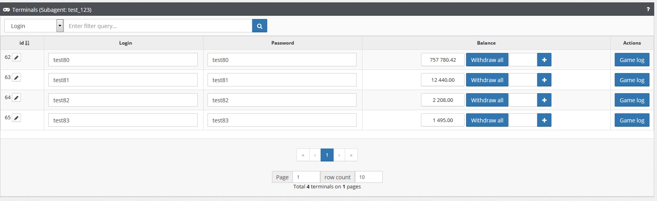Viewport: 657px width, 201px height.
Task: Go to the next page arrow
Action: coord(339,155)
